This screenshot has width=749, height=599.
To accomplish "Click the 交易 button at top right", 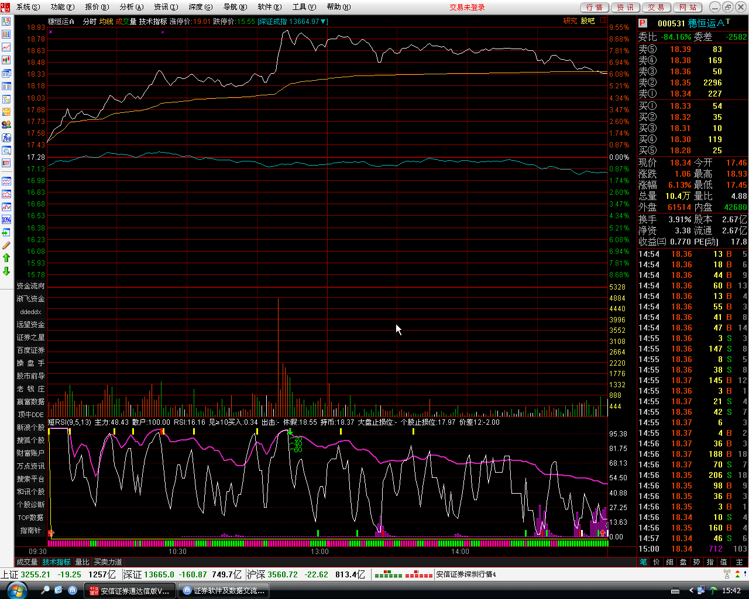I will [x=656, y=7].
